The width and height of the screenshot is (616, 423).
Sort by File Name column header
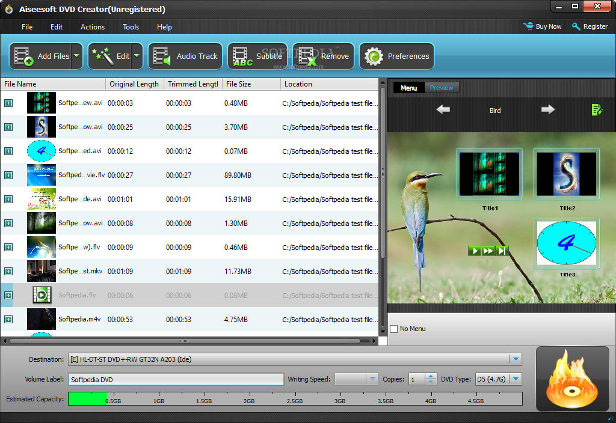pos(53,84)
